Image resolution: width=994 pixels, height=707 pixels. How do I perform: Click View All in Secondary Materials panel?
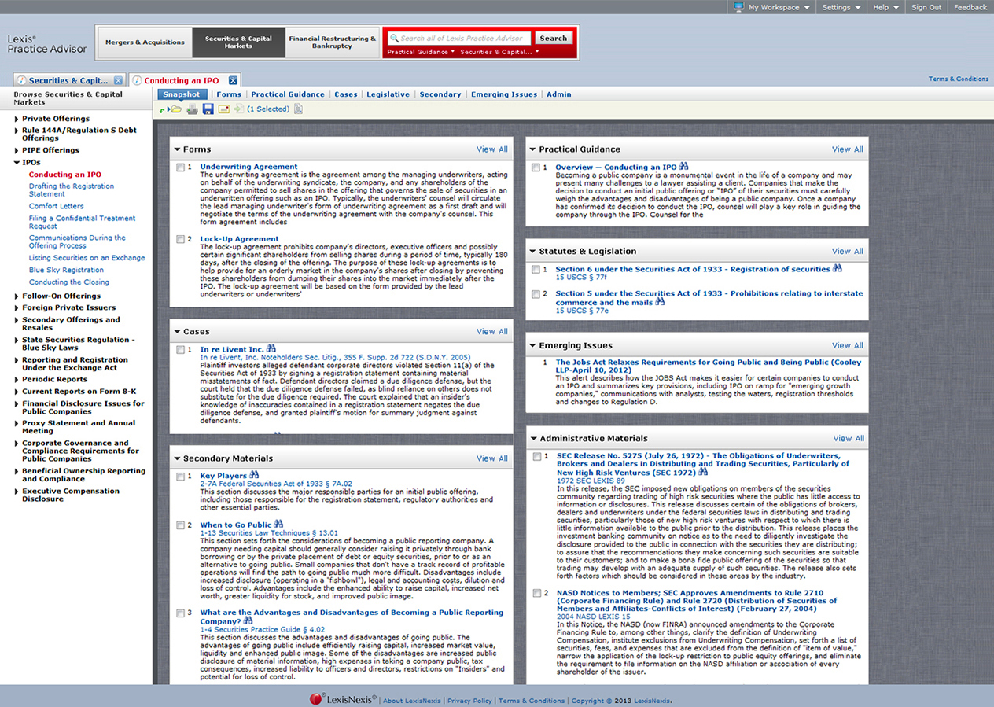(492, 458)
